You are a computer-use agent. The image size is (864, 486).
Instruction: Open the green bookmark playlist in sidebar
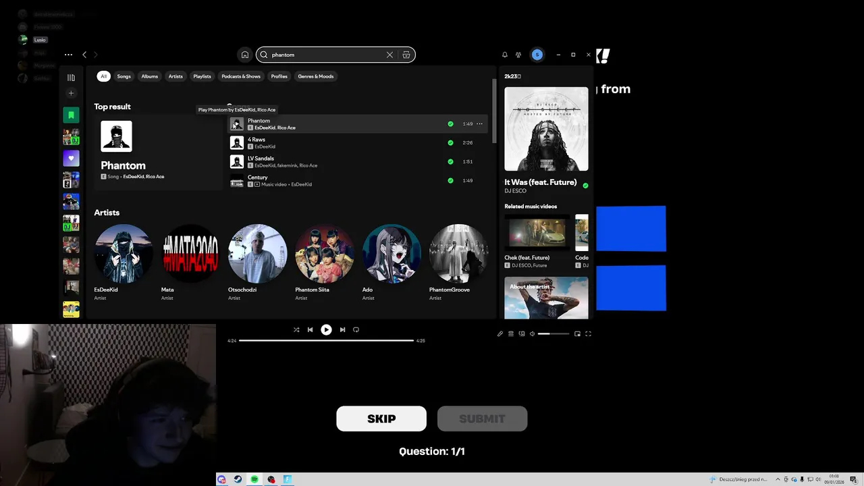(71, 115)
